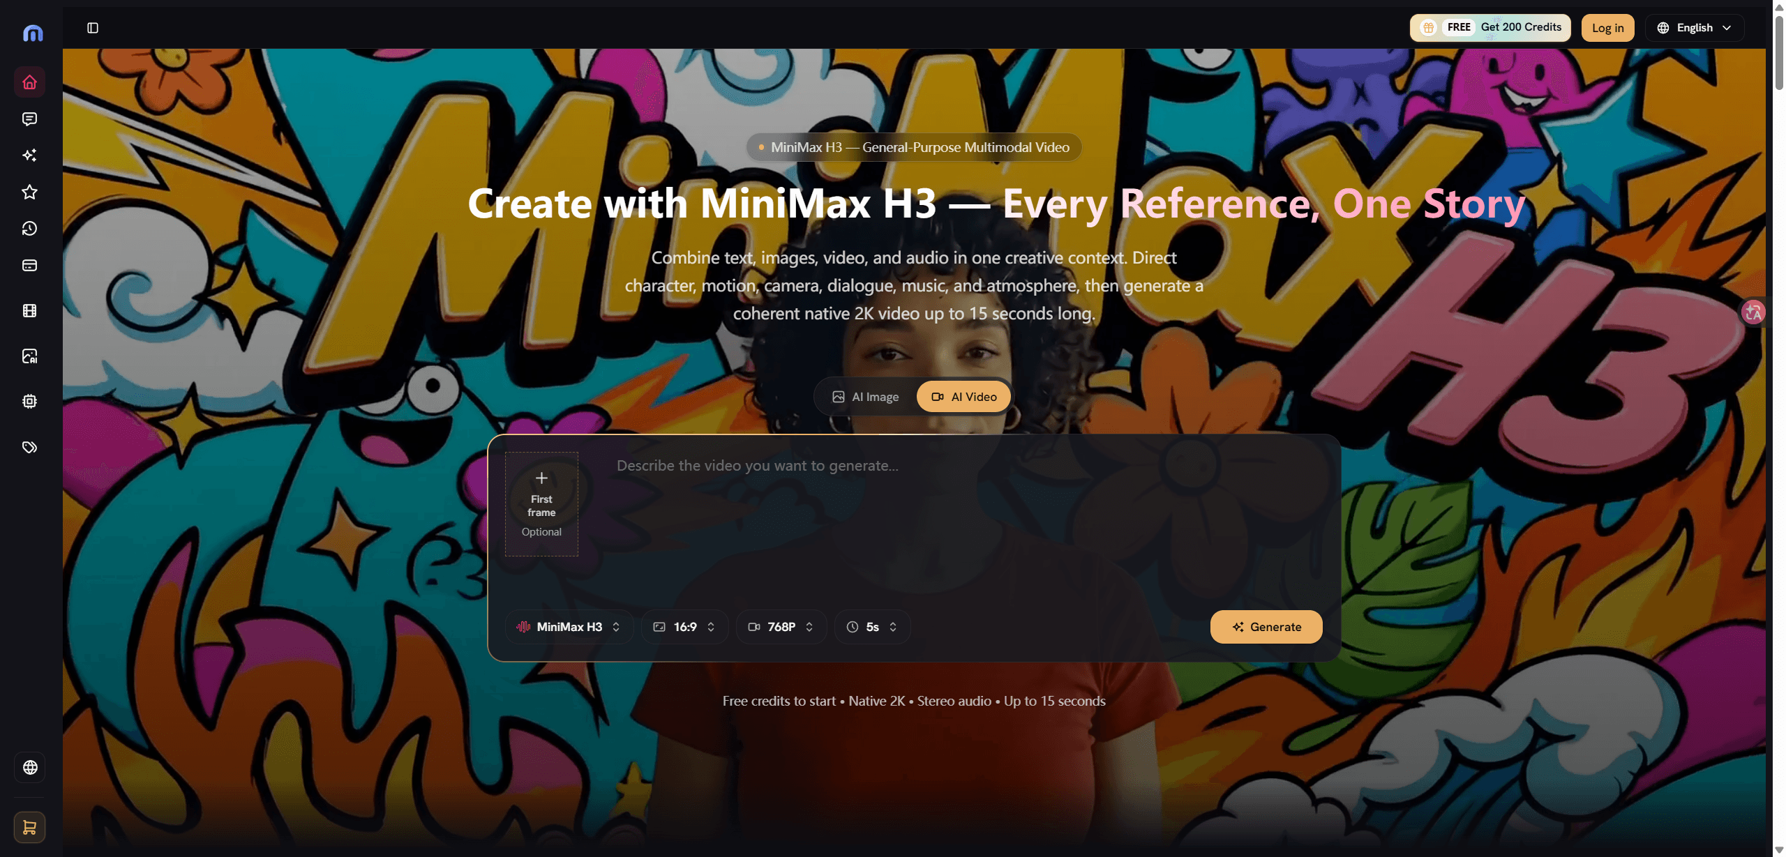Open the AI image sidebar icon

pyautogui.click(x=29, y=356)
